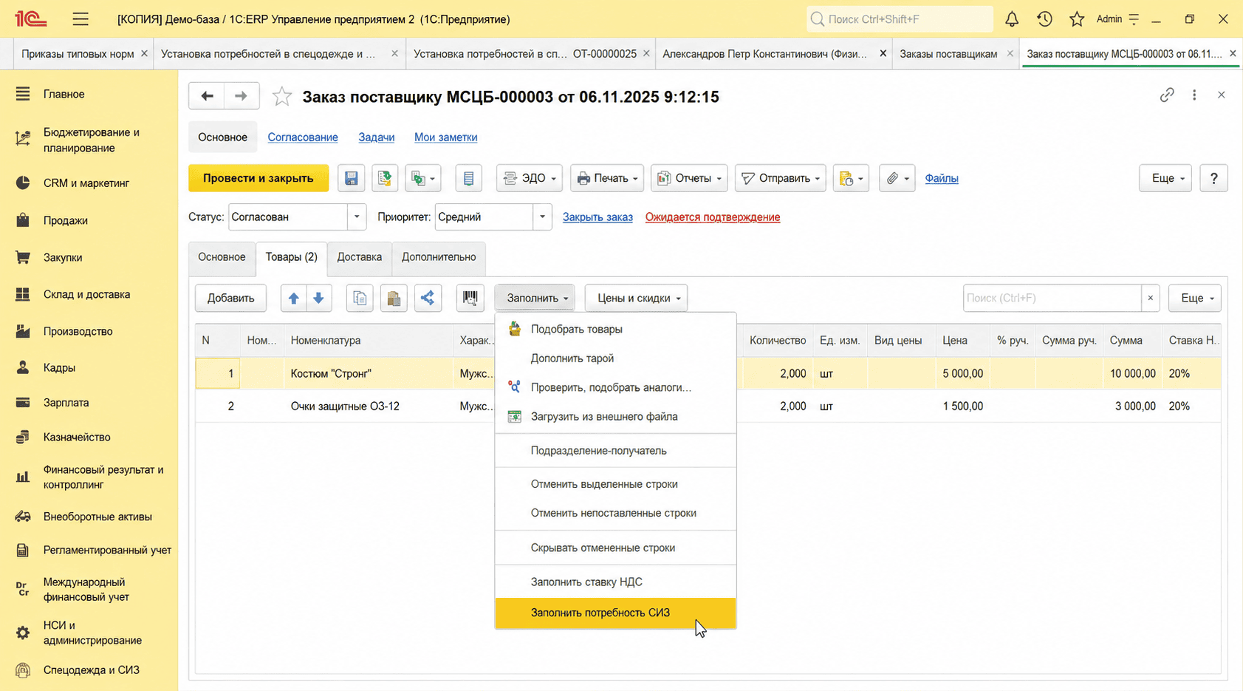Choose Заполнить потребность СИЗ
Image resolution: width=1243 pixels, height=691 pixels.
click(615, 613)
